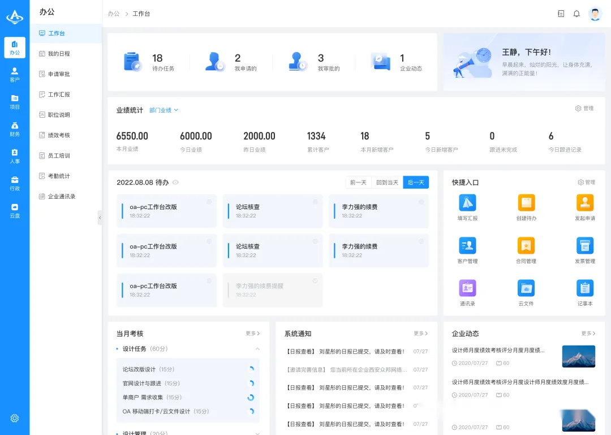
Task: Toggle the eye icon beside 2022.08.08 待办
Action: (x=175, y=182)
